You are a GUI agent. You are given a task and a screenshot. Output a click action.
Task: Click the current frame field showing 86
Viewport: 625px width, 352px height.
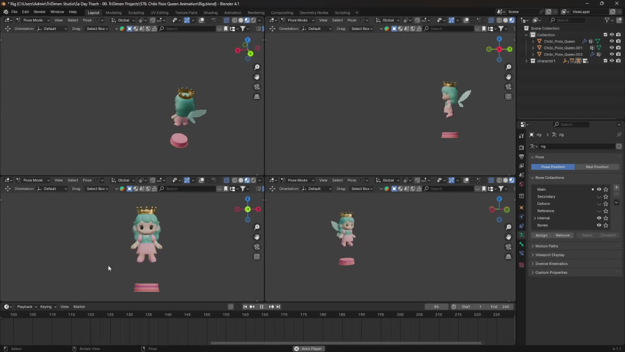click(436, 306)
